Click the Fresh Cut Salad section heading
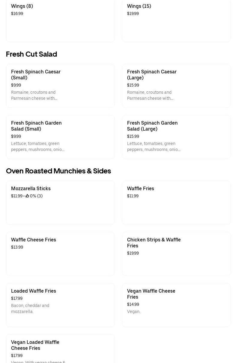This screenshot has width=241, height=363. click(x=31, y=54)
